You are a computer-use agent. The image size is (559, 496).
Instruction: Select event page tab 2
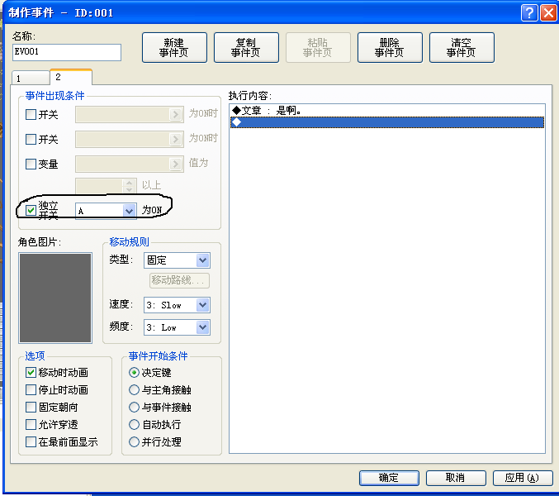click(71, 77)
